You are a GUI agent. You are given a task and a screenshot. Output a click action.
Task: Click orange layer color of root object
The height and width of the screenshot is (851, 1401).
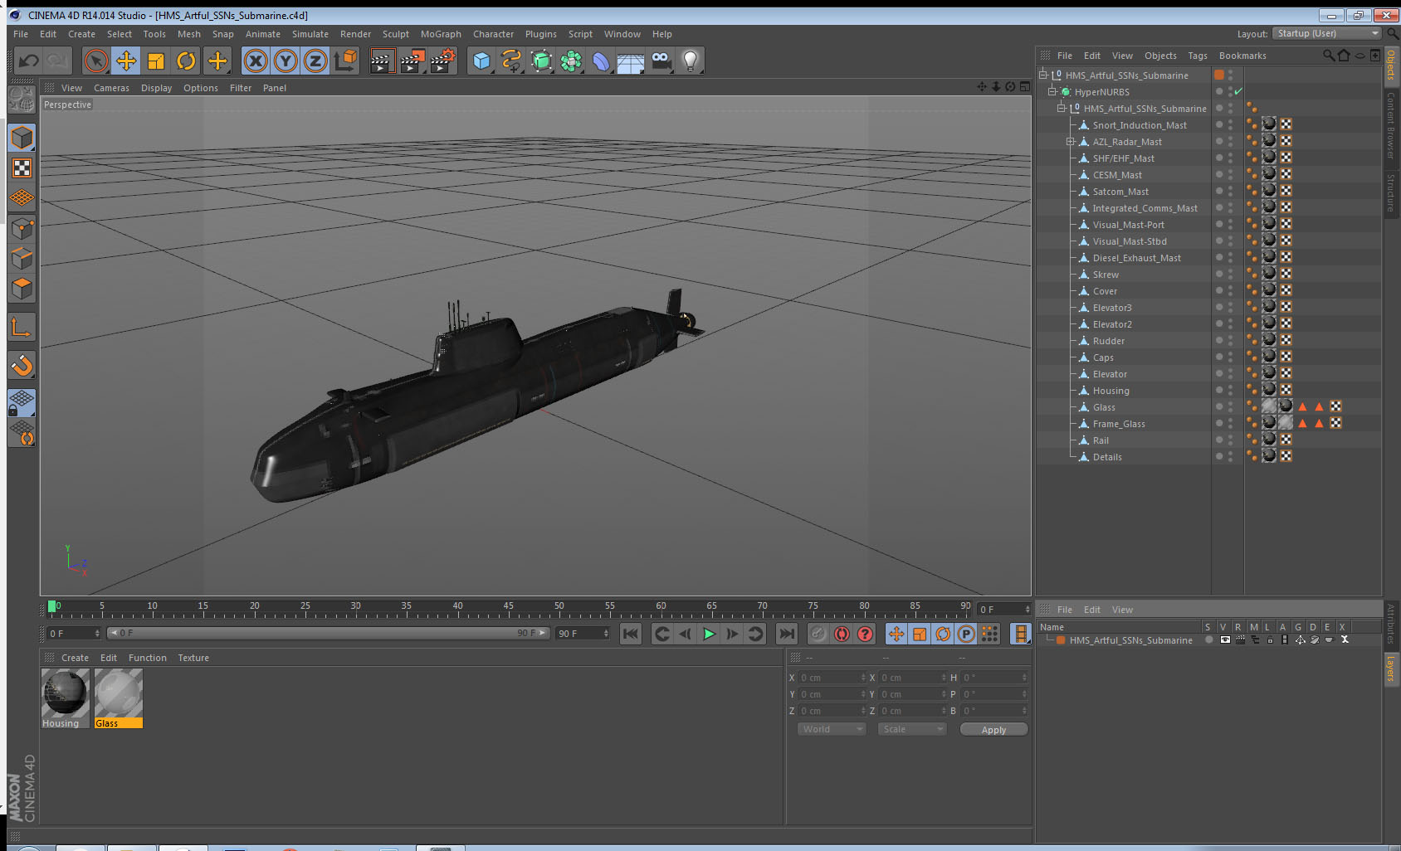(1219, 75)
